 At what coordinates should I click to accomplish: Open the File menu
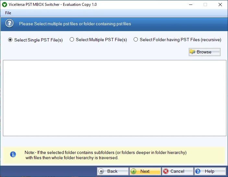(8, 13)
